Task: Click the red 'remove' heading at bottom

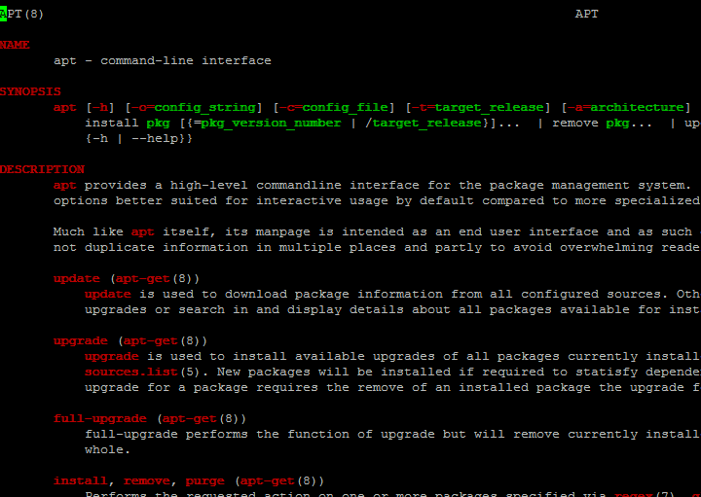Action: pyautogui.click(x=147, y=480)
